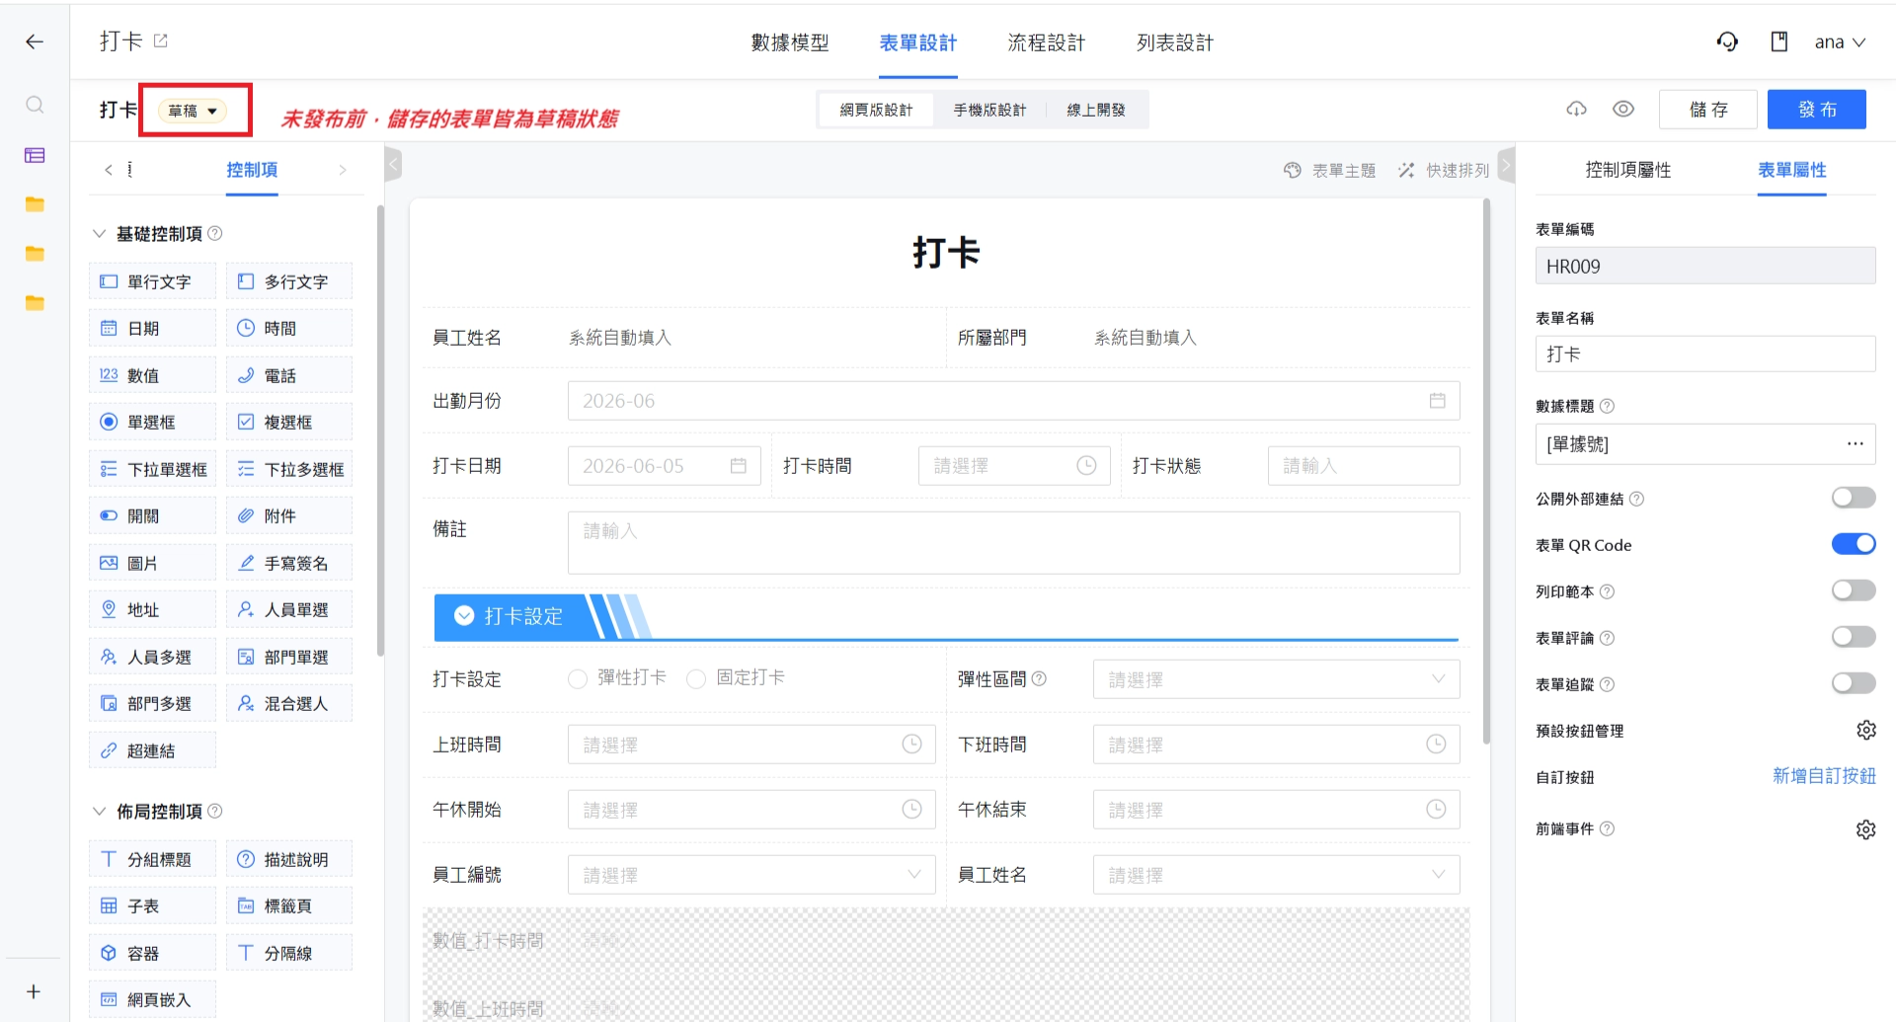Viewport: 1896px width, 1022px height.
Task: Select 線上開發 mode
Action: coord(1096,110)
